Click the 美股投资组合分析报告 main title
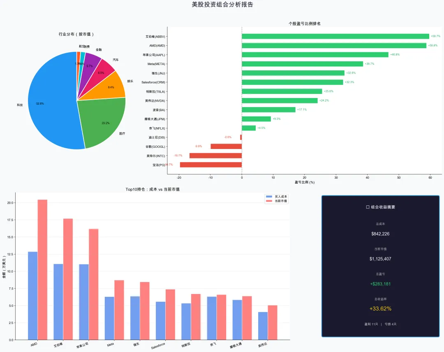This screenshot has height=352, width=444. click(222, 4)
